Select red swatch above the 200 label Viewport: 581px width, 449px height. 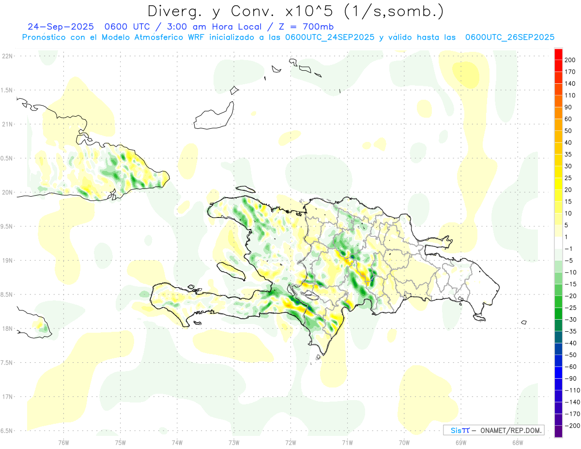click(x=558, y=54)
